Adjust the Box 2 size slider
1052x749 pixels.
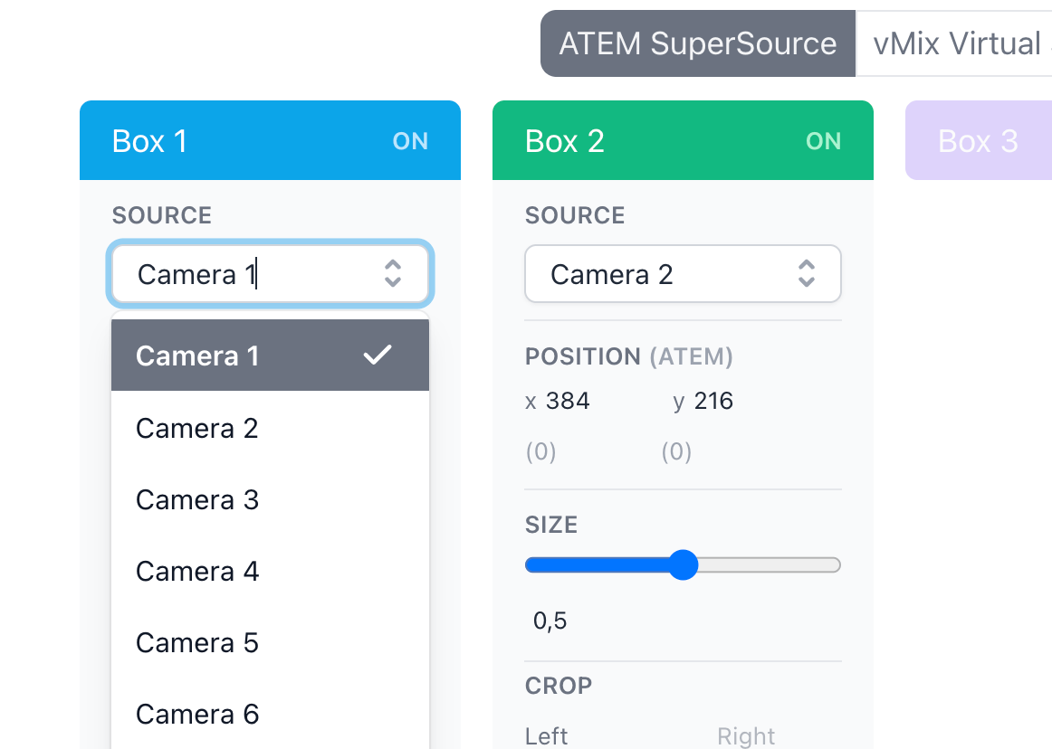tap(683, 564)
